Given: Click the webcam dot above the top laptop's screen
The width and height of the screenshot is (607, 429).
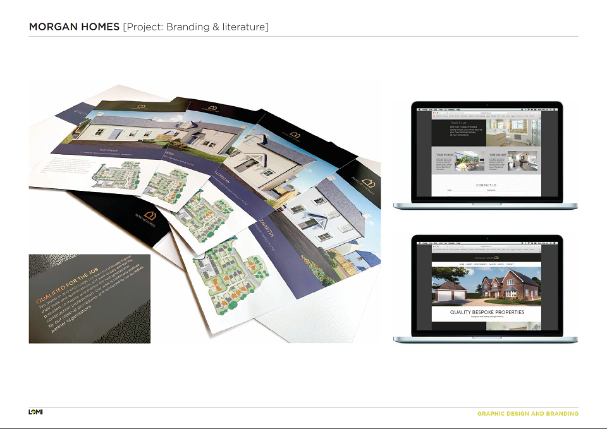Looking at the screenshot, I should (487, 105).
